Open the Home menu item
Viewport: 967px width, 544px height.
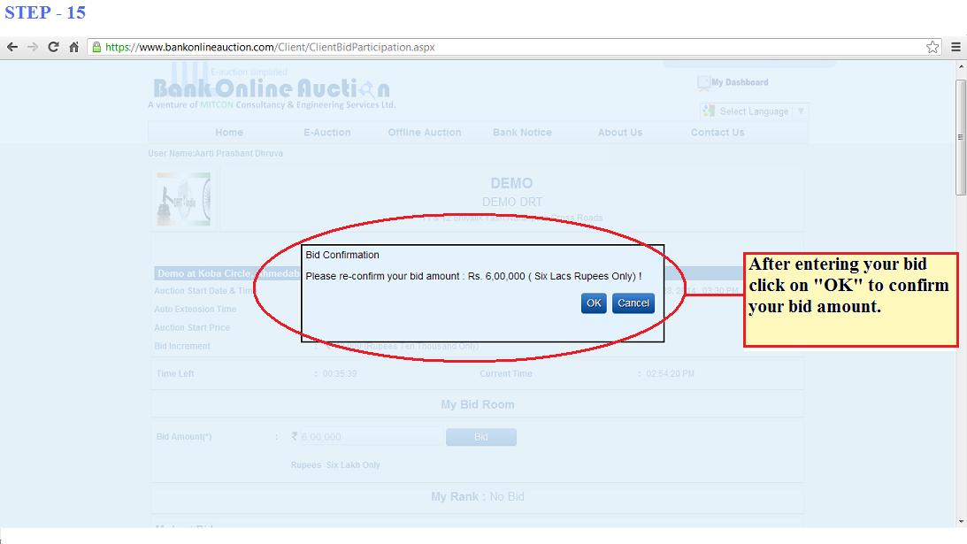click(x=229, y=133)
